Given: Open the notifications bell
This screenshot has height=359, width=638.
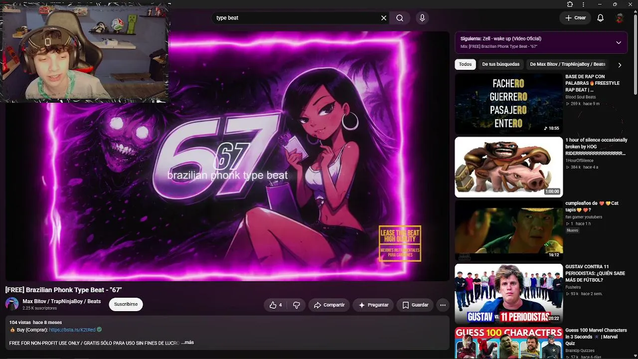Looking at the screenshot, I should pyautogui.click(x=601, y=18).
